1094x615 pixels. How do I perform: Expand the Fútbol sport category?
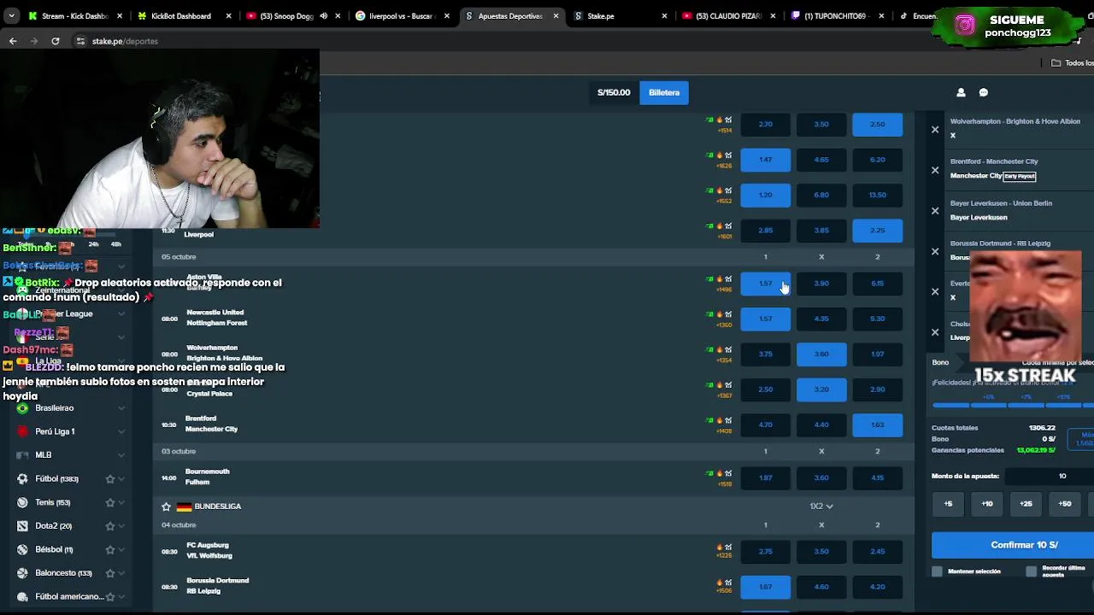click(x=121, y=479)
